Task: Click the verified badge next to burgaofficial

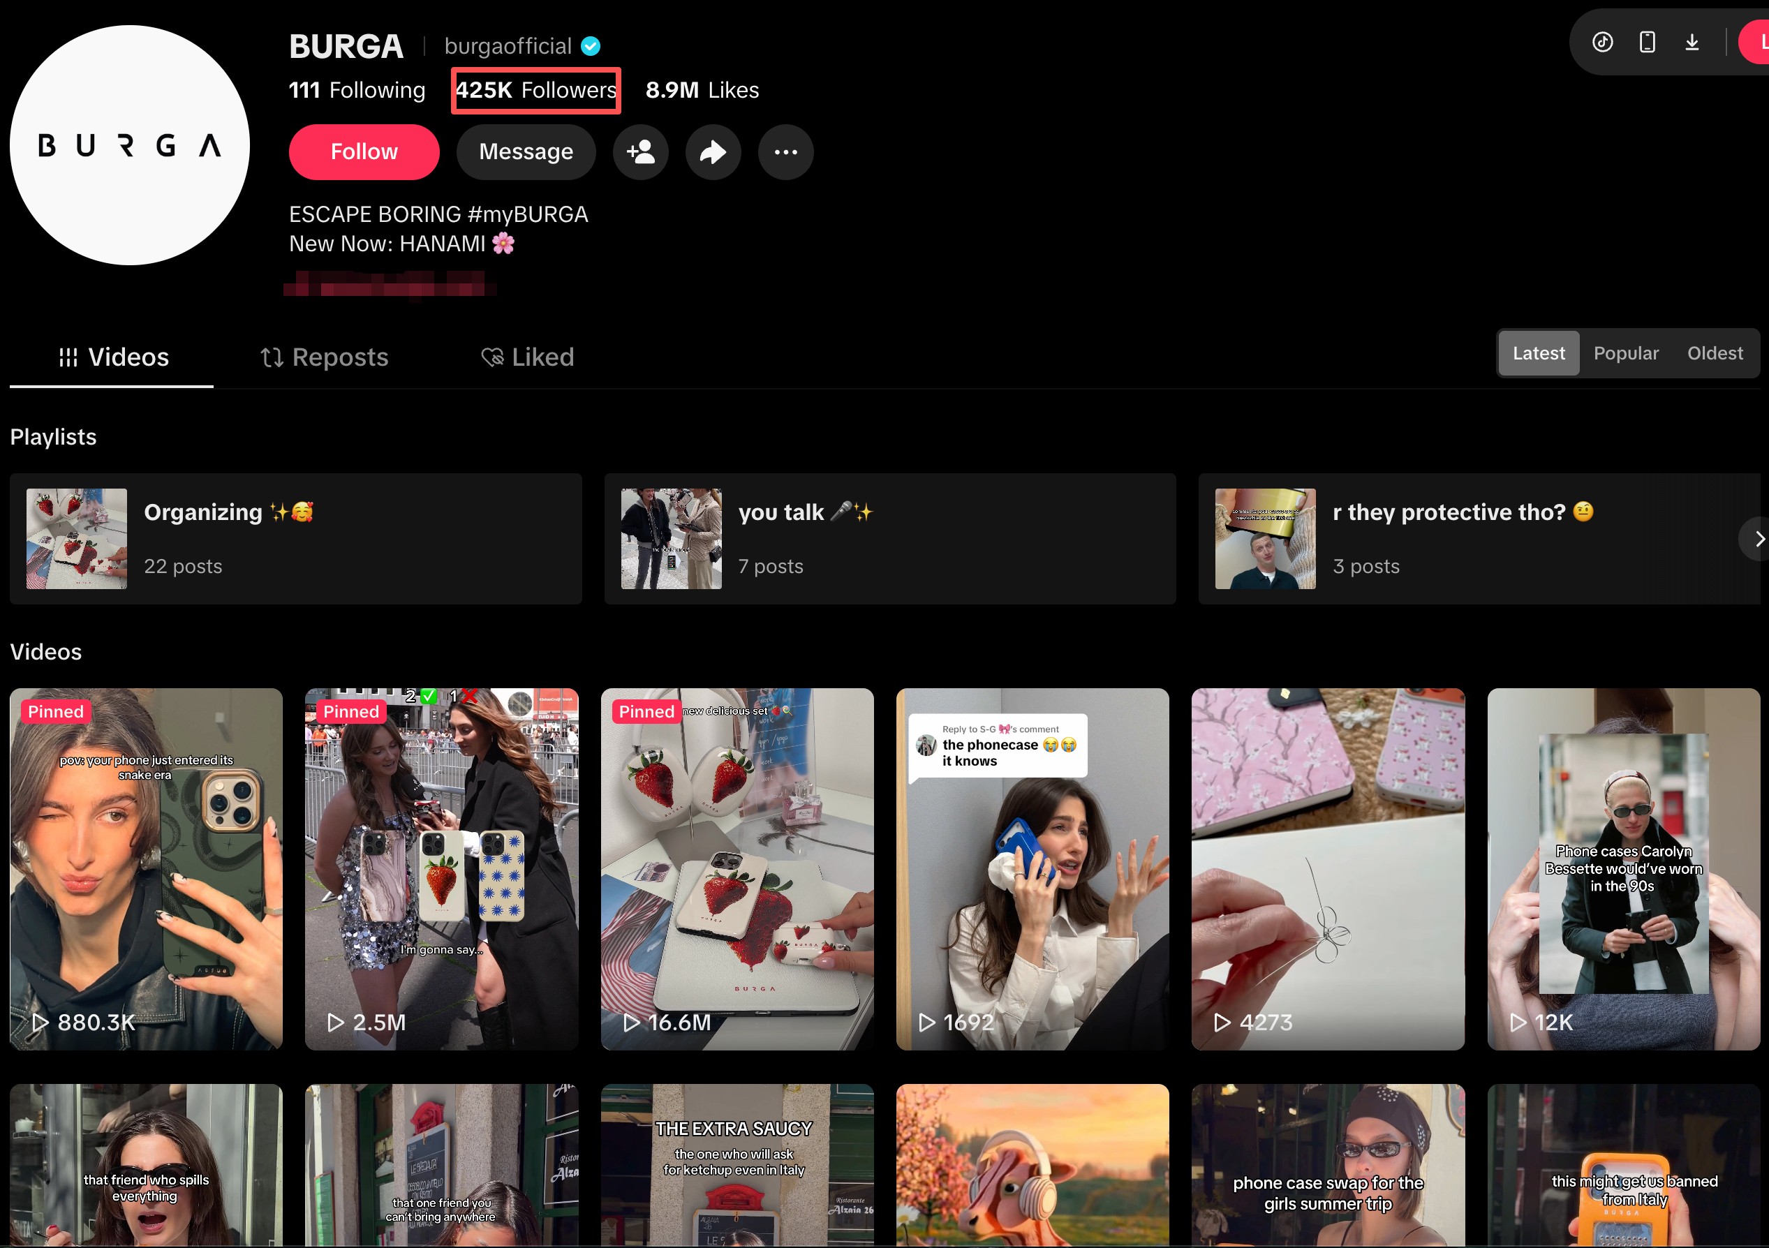Action: (590, 46)
